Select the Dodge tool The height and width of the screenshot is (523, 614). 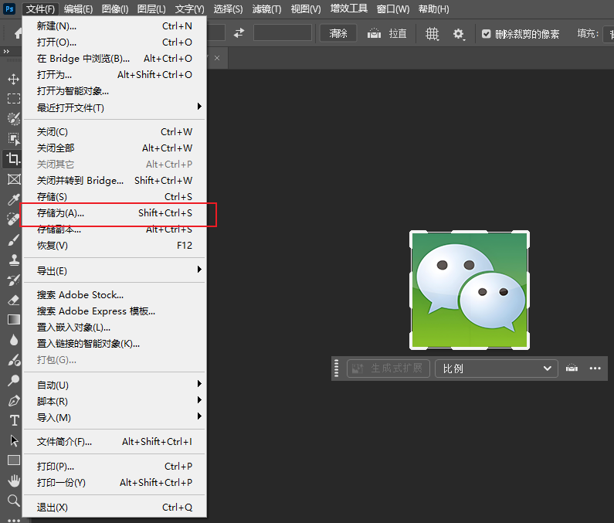tap(14, 360)
